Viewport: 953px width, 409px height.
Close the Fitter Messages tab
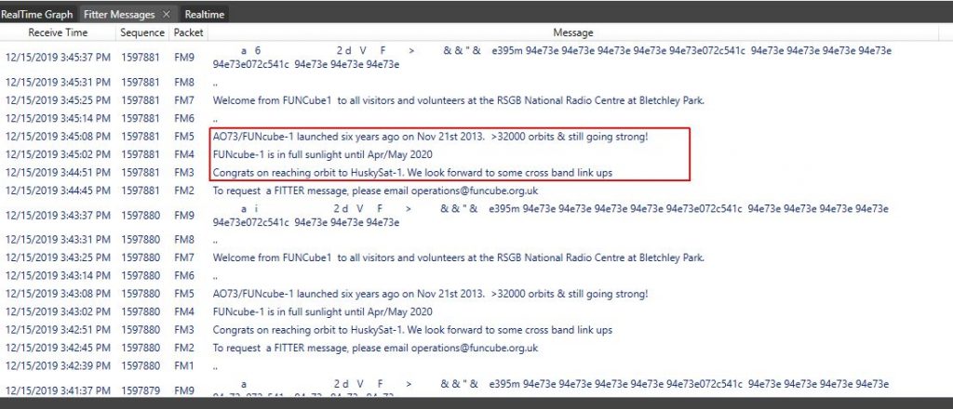pos(167,15)
